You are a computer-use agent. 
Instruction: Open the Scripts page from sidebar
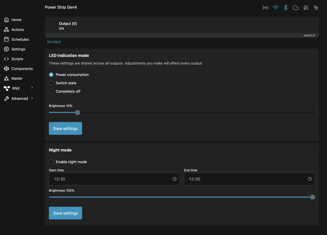(17, 59)
